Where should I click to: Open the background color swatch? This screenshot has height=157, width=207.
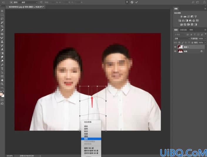3,96
